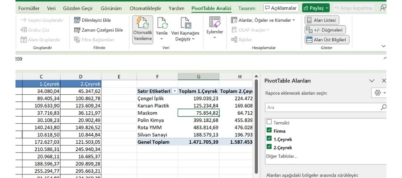Click the search magnifier in field list
The height and width of the screenshot is (178, 402).
(383, 107)
